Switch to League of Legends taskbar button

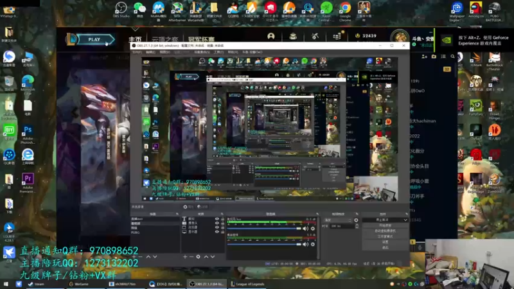coord(248,284)
